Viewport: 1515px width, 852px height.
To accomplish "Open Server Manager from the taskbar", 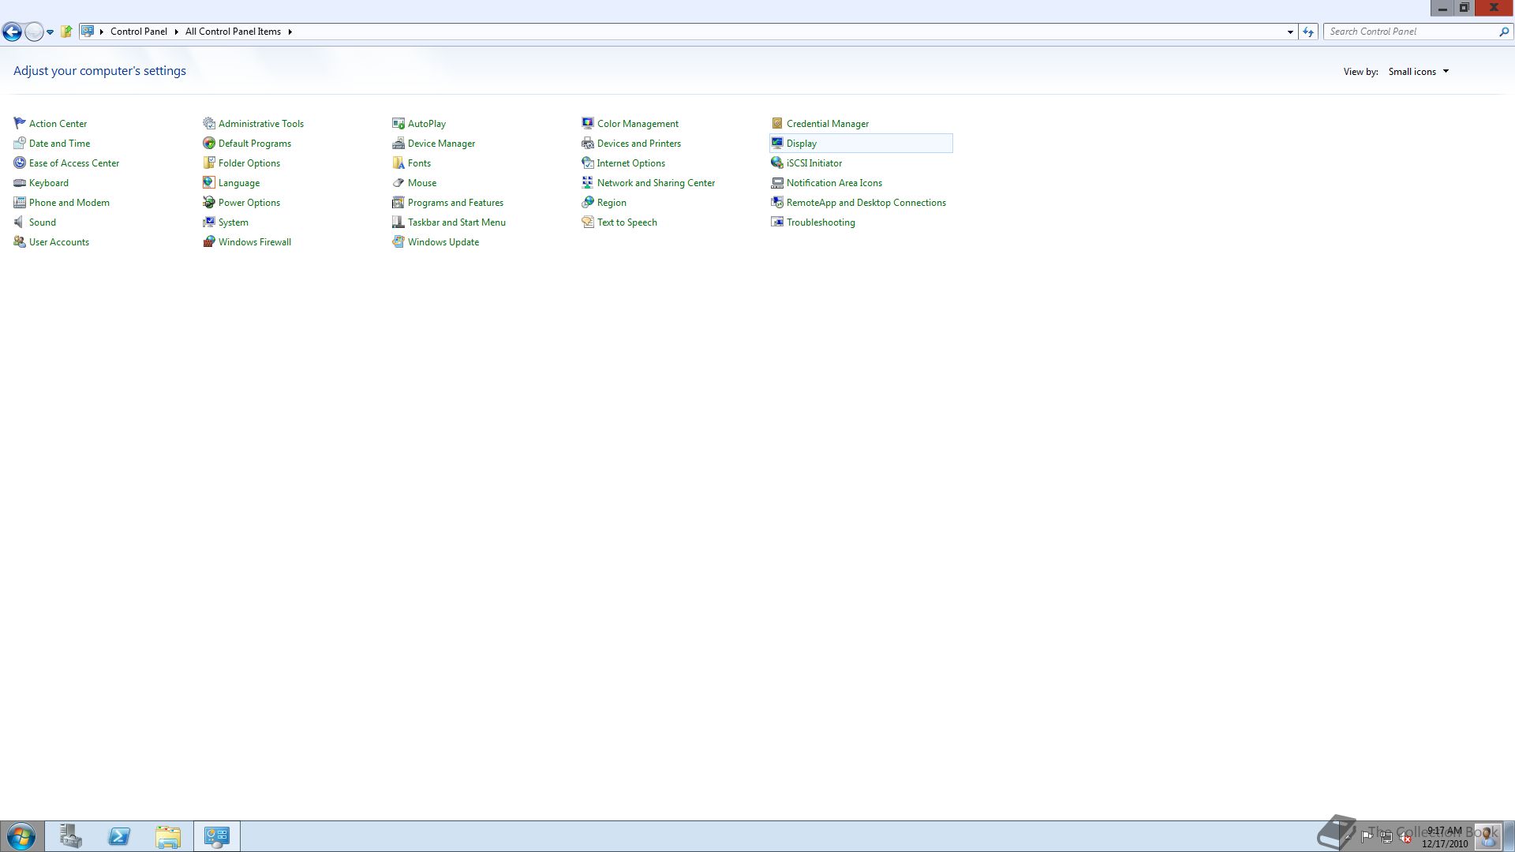I will pos(71,836).
